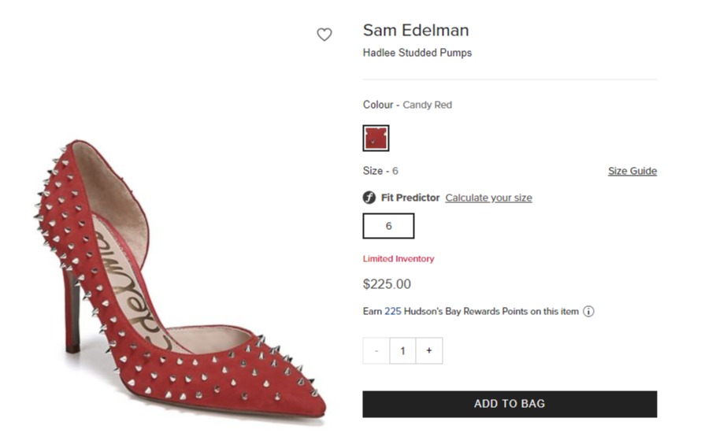The width and height of the screenshot is (712, 433).
Task: Select the Candy Red colour swatch
Action: pyautogui.click(x=376, y=138)
